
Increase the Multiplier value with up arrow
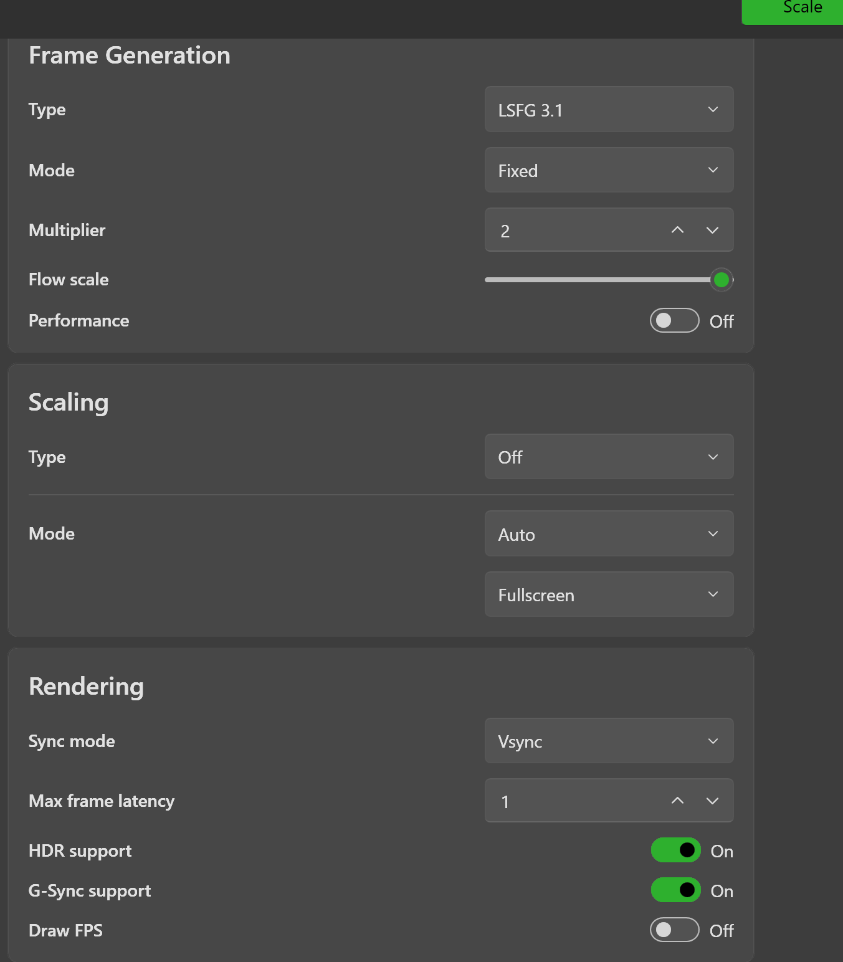[677, 231]
